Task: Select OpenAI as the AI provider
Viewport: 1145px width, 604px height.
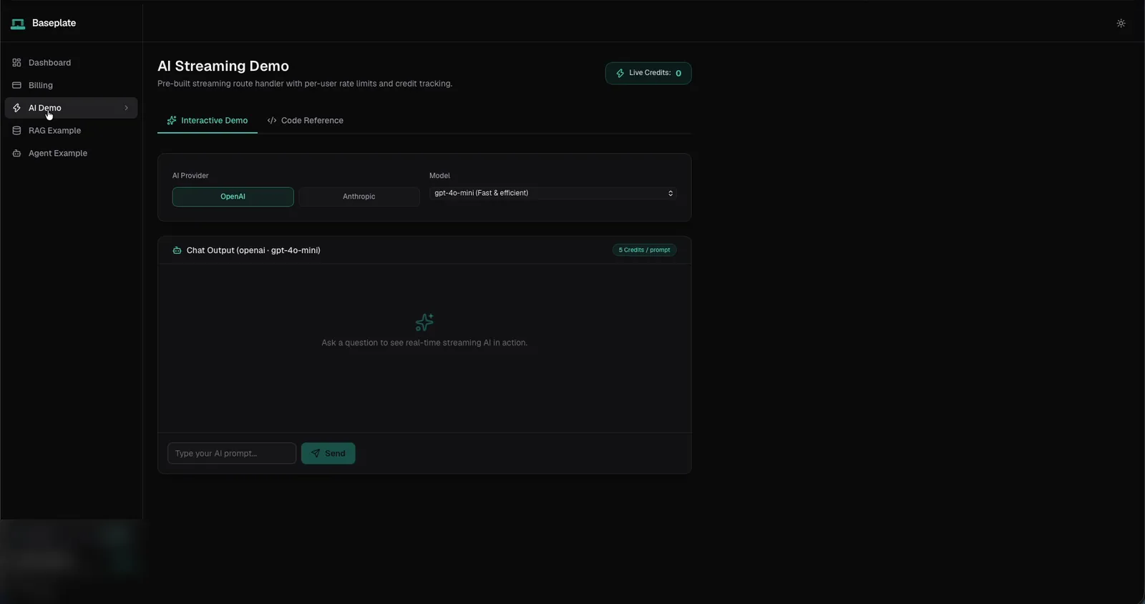Action: pos(233,197)
